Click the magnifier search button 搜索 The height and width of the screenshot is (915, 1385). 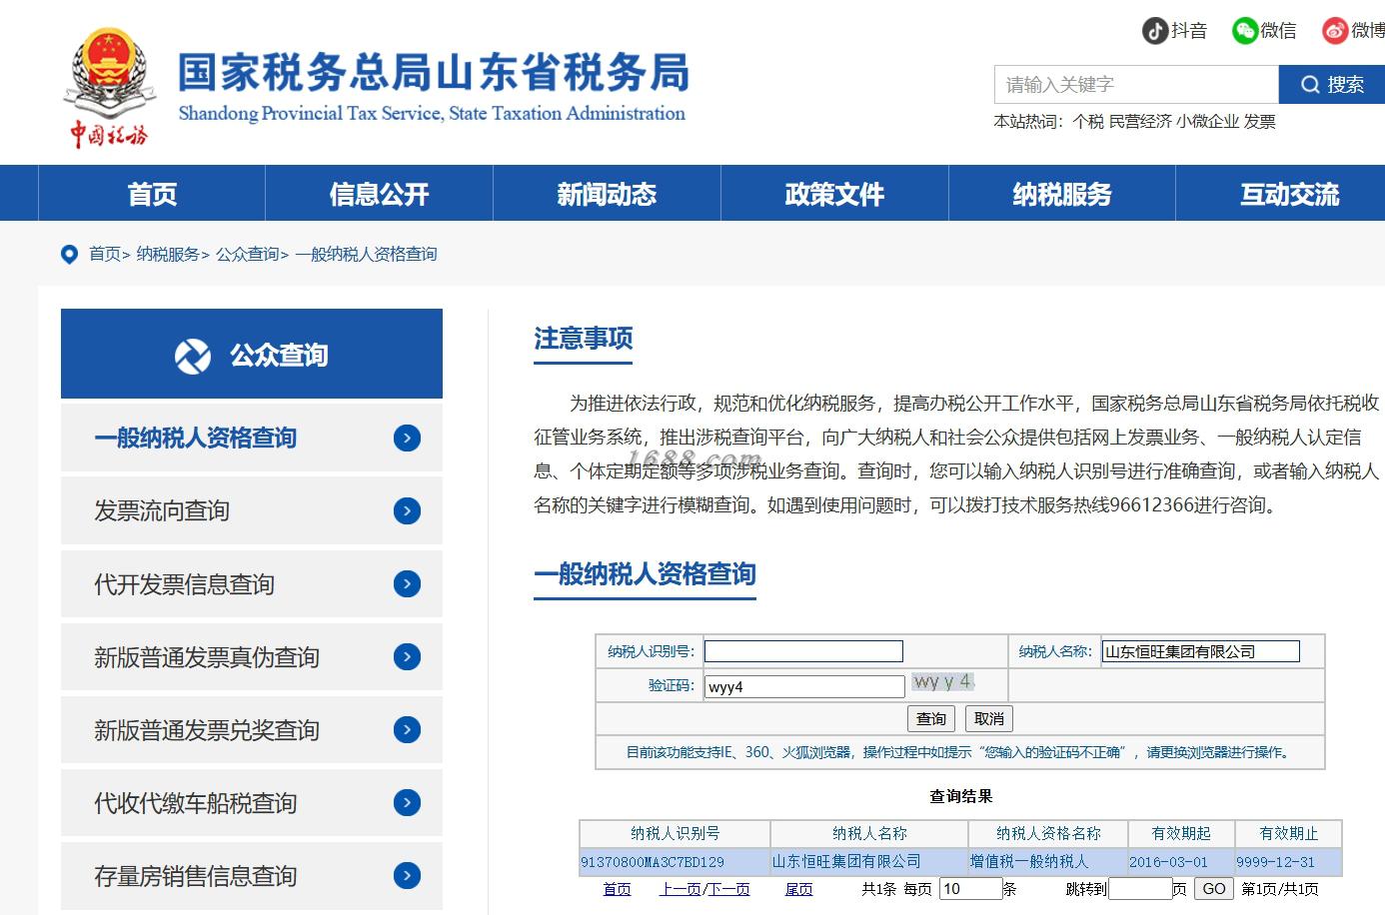point(1332,85)
